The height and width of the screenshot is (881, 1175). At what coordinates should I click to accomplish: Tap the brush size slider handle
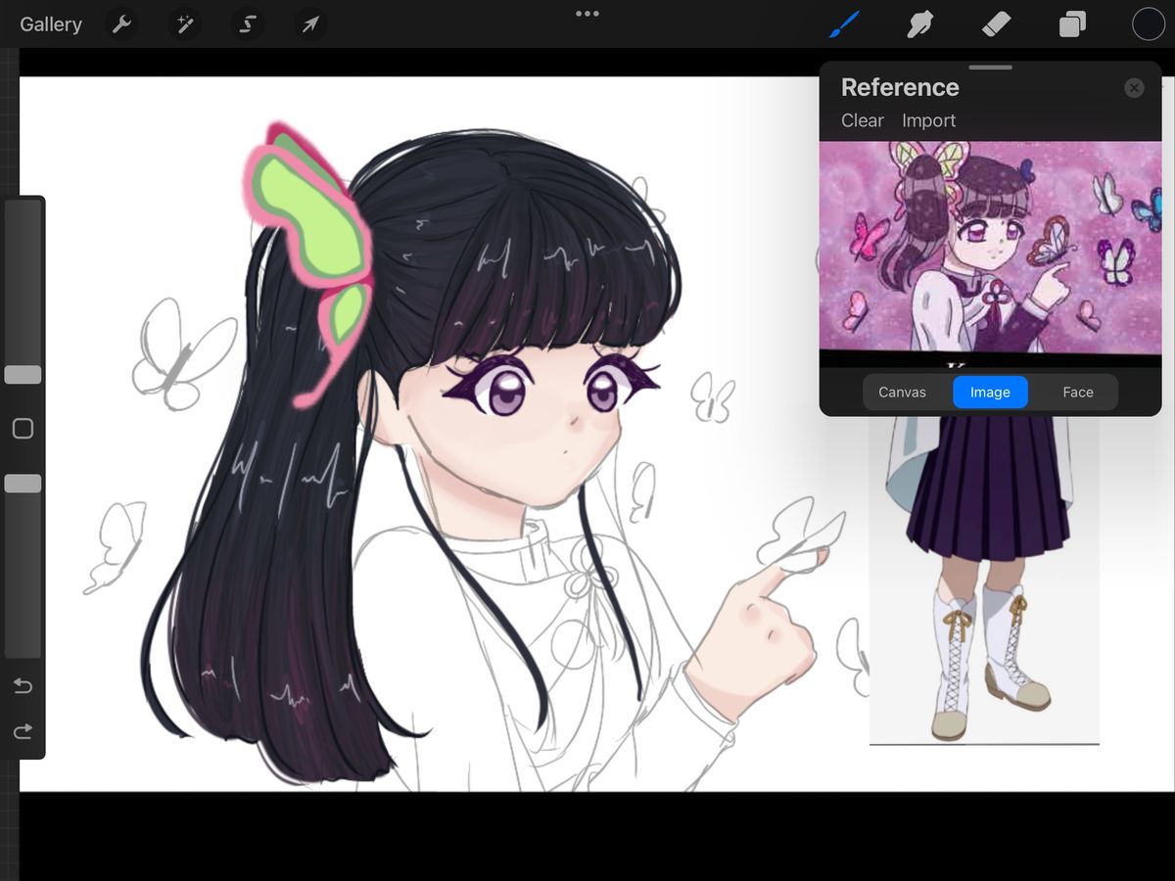(23, 375)
